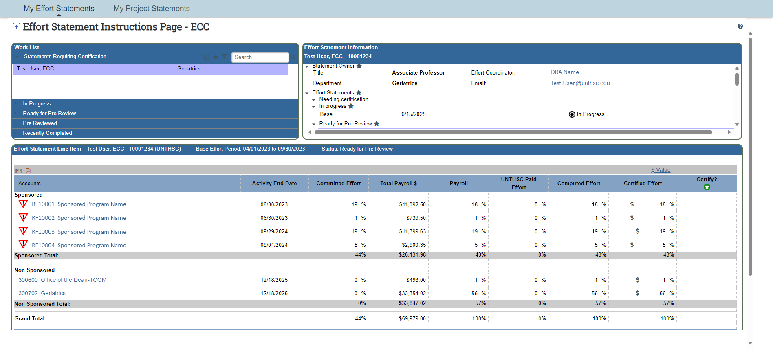Click dollar sign icon in 300702 Geriatrics row
Image resolution: width=773 pixels, height=351 pixels.
[x=638, y=293]
